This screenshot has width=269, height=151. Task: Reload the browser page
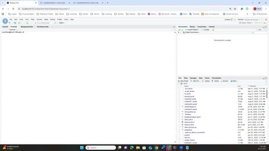click(13, 9)
